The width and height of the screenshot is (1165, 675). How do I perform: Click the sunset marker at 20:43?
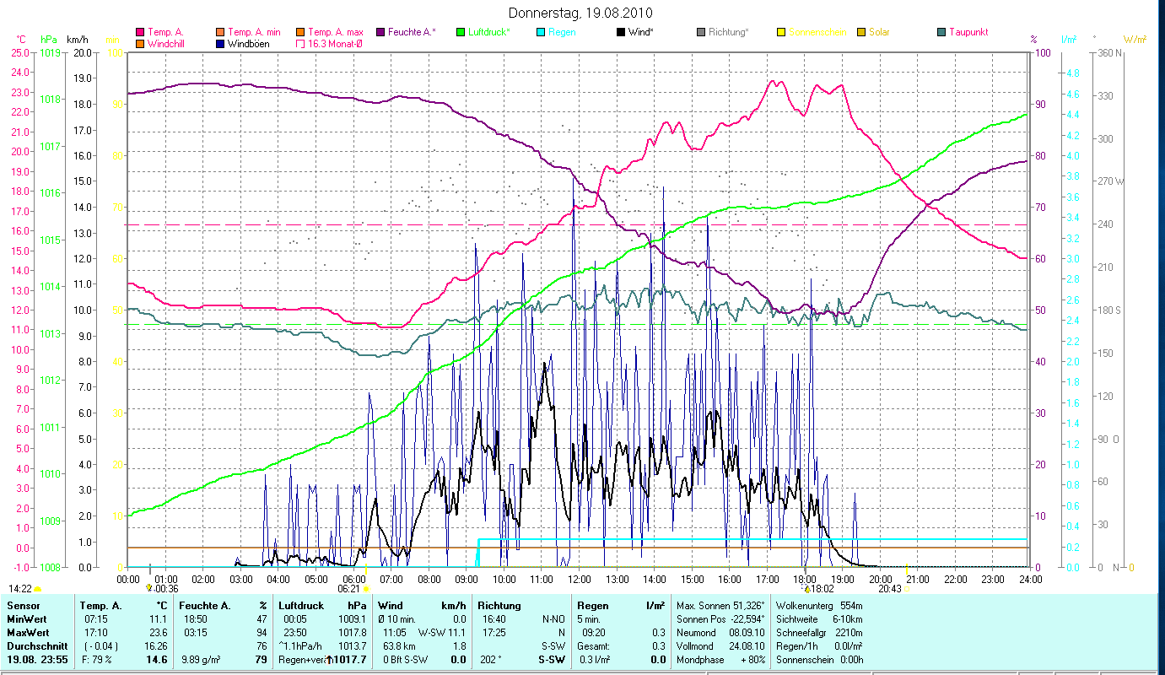(906, 588)
